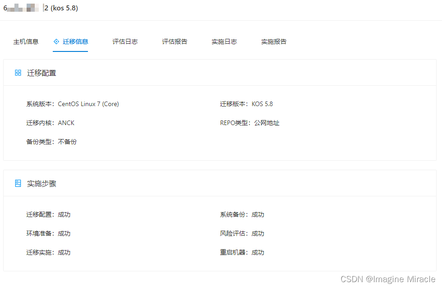Screen dimensions: 442x288
Task: Select the 评估报告 tab
Action: click(175, 42)
